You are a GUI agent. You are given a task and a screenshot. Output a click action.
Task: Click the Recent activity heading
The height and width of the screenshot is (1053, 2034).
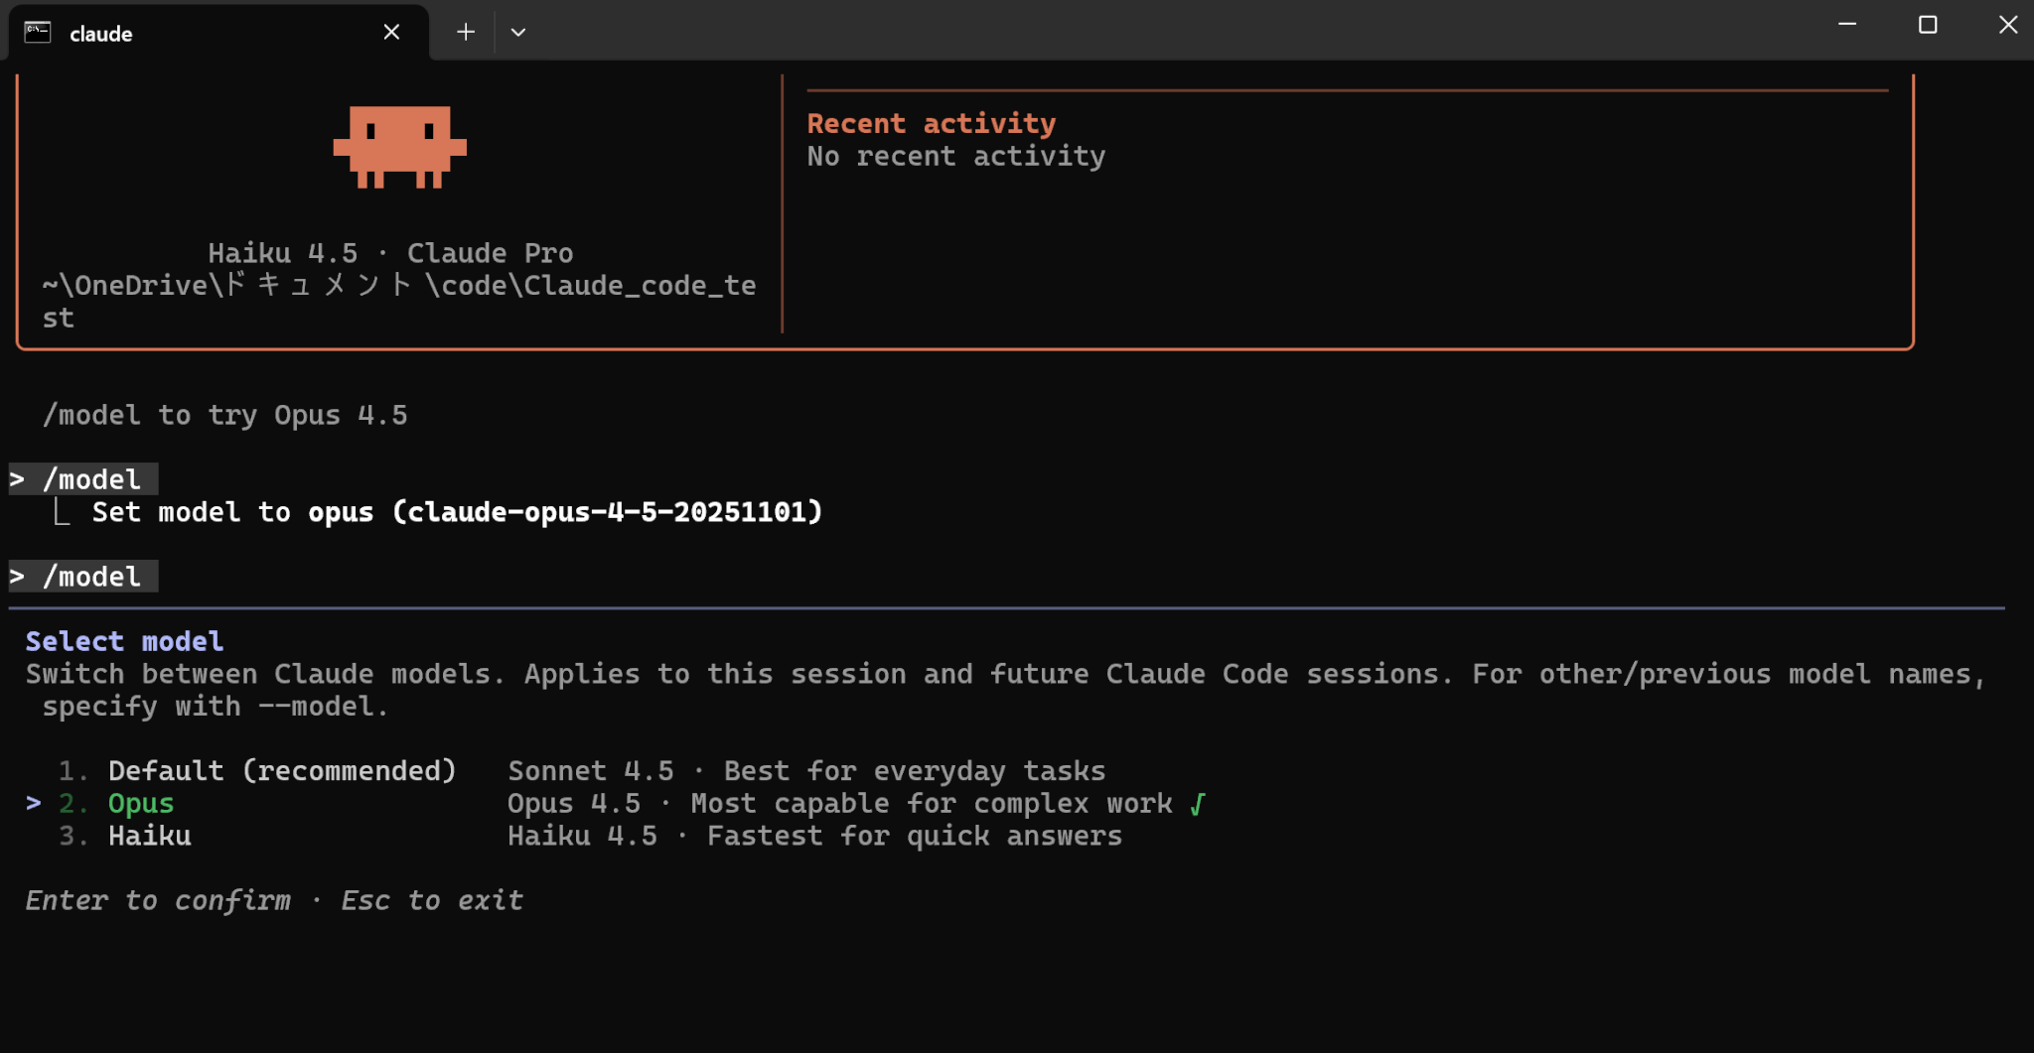click(x=931, y=124)
